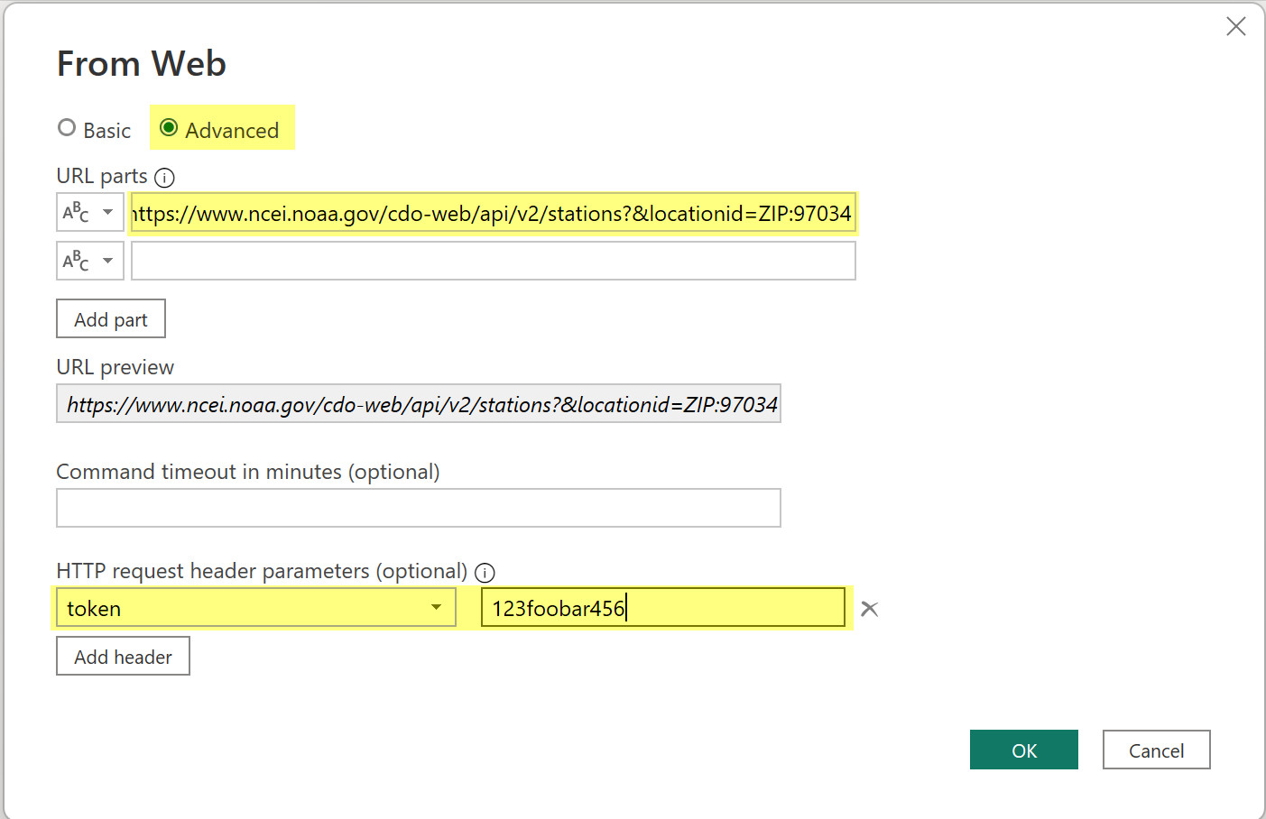This screenshot has width=1266, height=819.
Task: Click the Cancel button
Action: 1156,750
